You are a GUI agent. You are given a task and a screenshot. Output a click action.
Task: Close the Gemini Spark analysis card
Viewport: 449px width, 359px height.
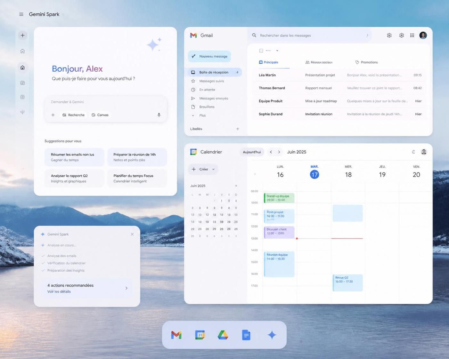tap(132, 234)
